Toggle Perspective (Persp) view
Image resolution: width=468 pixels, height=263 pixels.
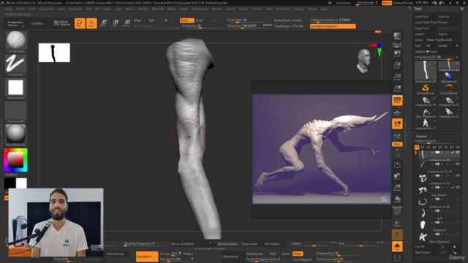pyautogui.click(x=397, y=100)
